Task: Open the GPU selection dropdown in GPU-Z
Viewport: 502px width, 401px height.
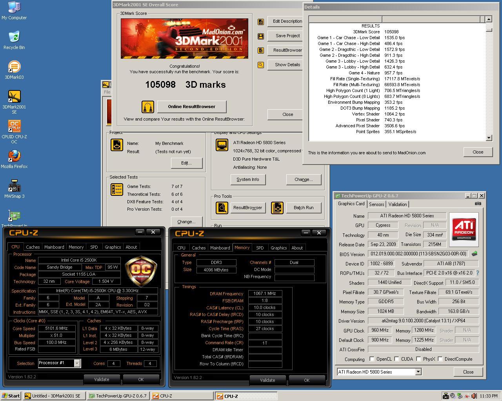Action: (x=418, y=372)
